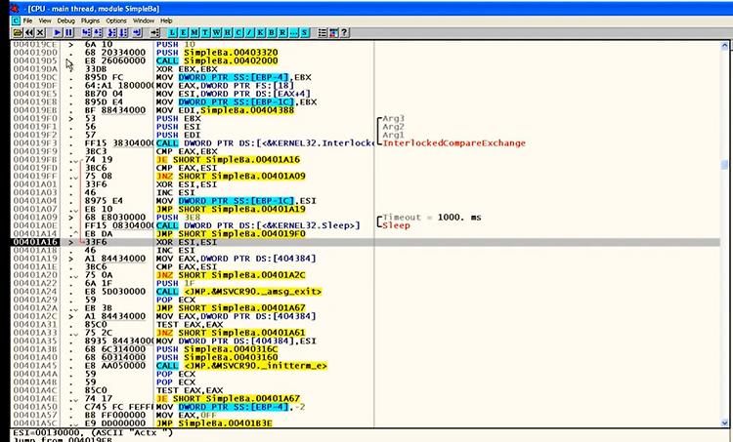733x442 pixels.
Task: Click the Close program X toolbar icon
Action: (40, 32)
